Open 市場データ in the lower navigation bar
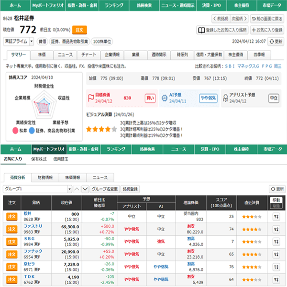 [273, 149]
